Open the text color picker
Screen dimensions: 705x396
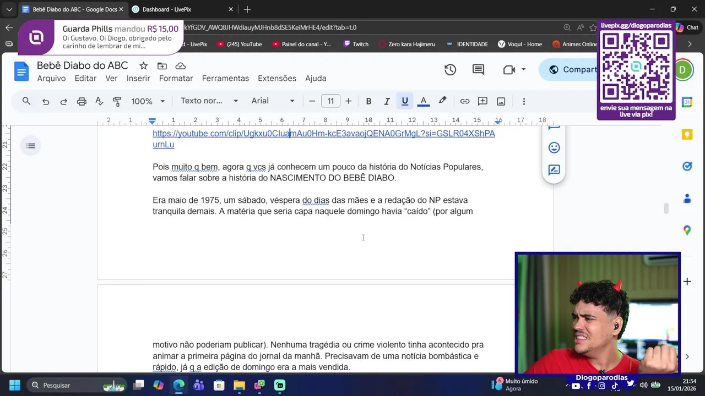click(x=423, y=101)
